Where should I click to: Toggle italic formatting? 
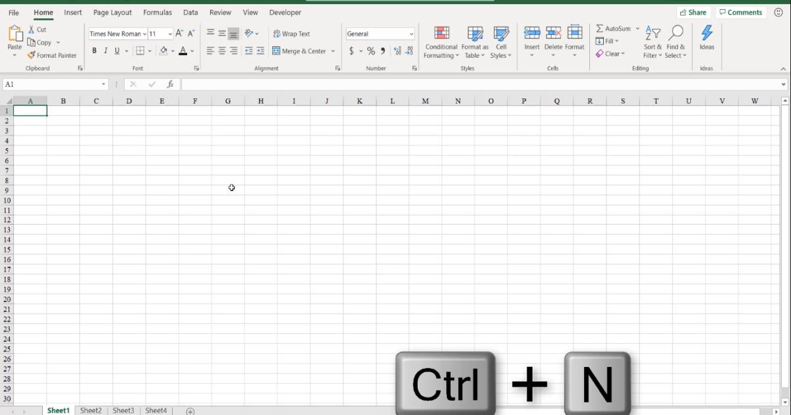(x=105, y=51)
